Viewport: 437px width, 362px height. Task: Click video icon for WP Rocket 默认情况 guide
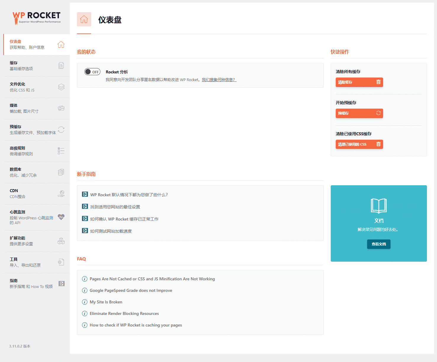tap(85, 194)
